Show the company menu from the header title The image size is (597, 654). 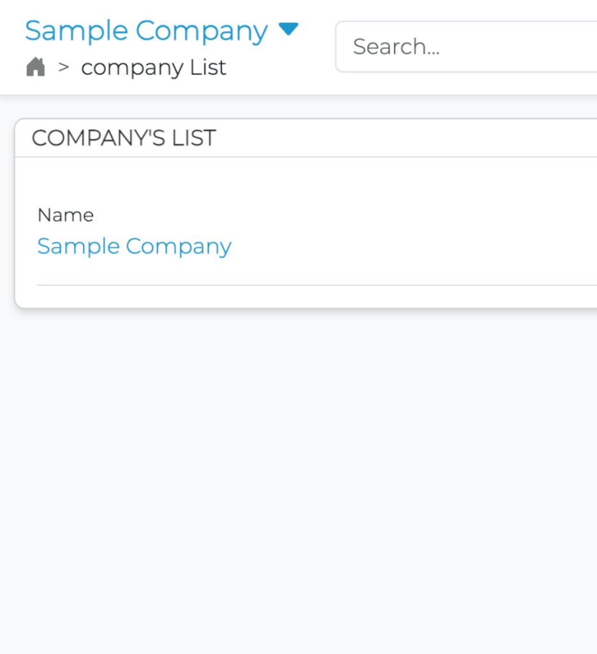pos(146,31)
